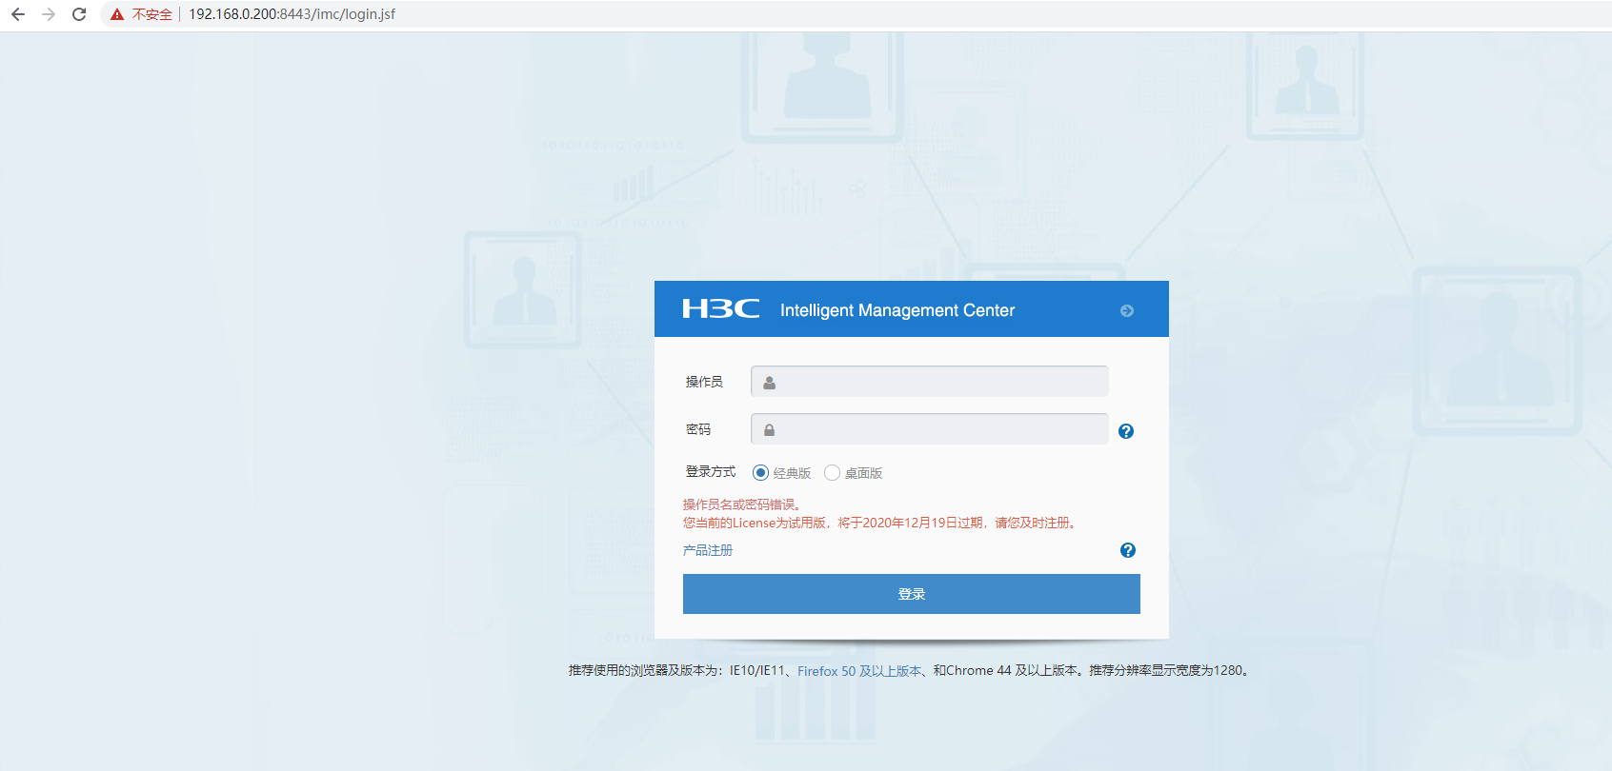Open help icon beside 产品注册
This screenshot has height=771, width=1612.
pos(1128,550)
